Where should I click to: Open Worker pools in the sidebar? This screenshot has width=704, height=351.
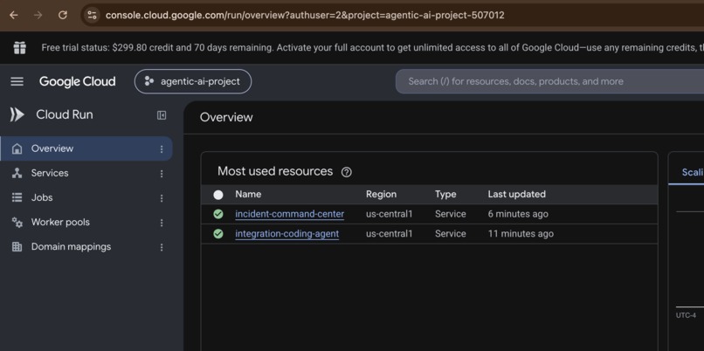pos(60,222)
